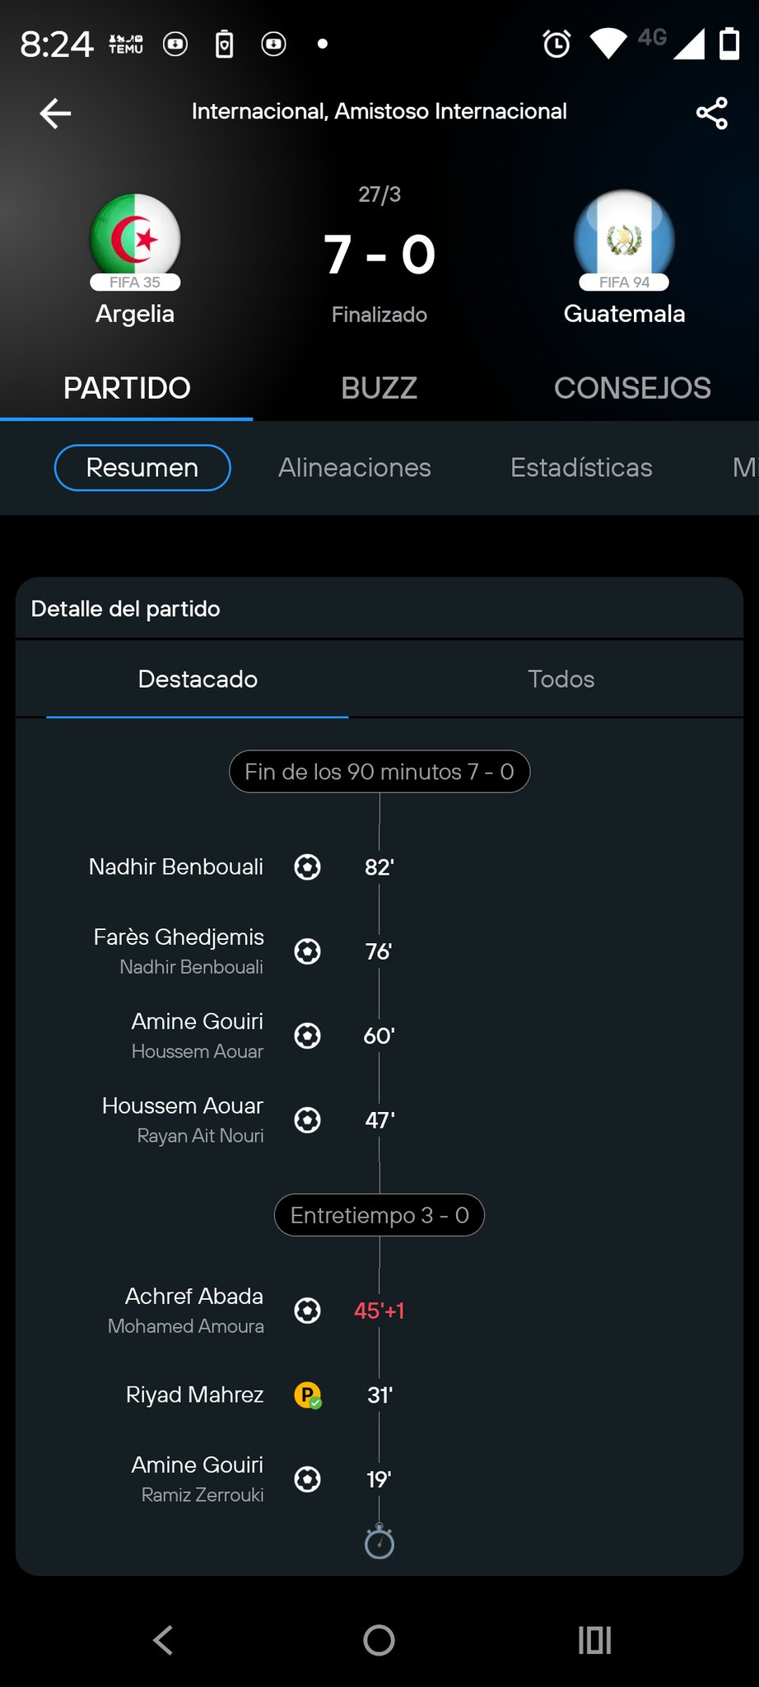Tap the Guatemala team flag

[x=624, y=238]
